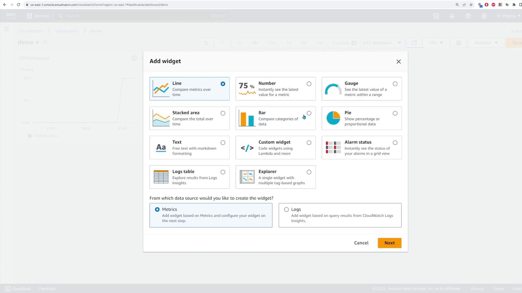Image resolution: width=522 pixels, height=293 pixels.
Task: Click the Bar chart widget icon
Action: (247, 118)
